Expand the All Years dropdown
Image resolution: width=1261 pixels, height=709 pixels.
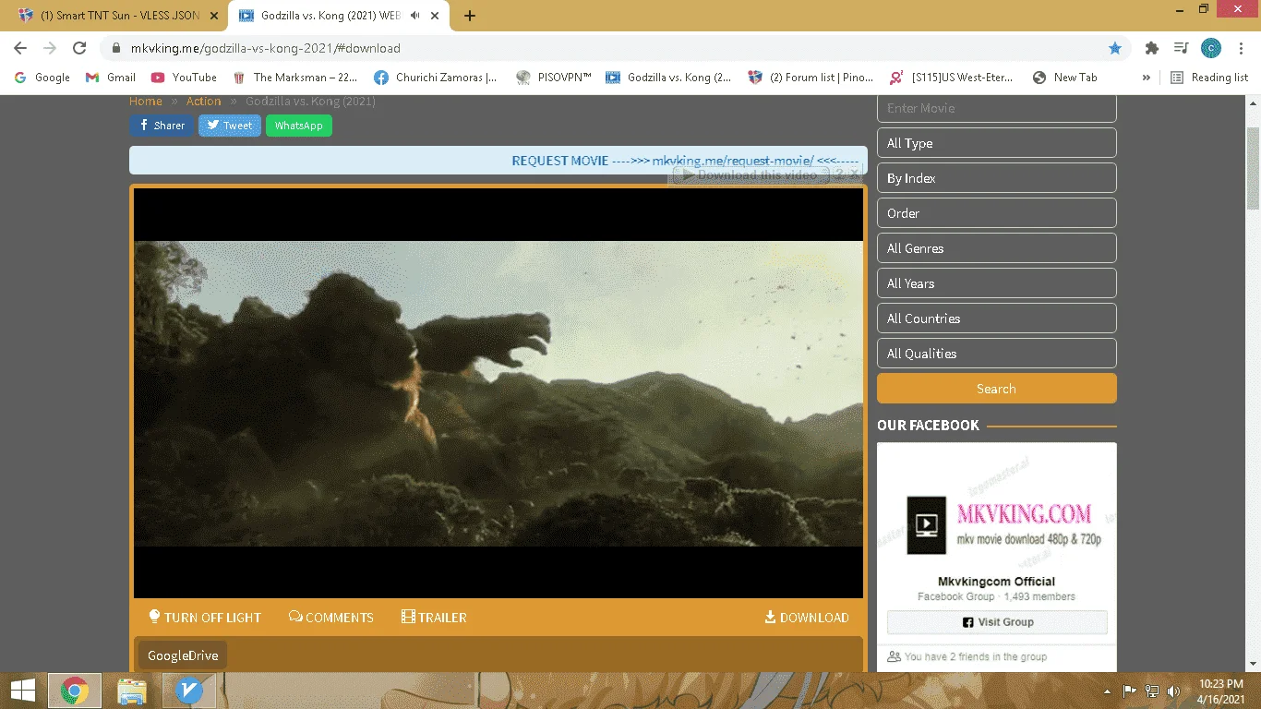pos(997,283)
